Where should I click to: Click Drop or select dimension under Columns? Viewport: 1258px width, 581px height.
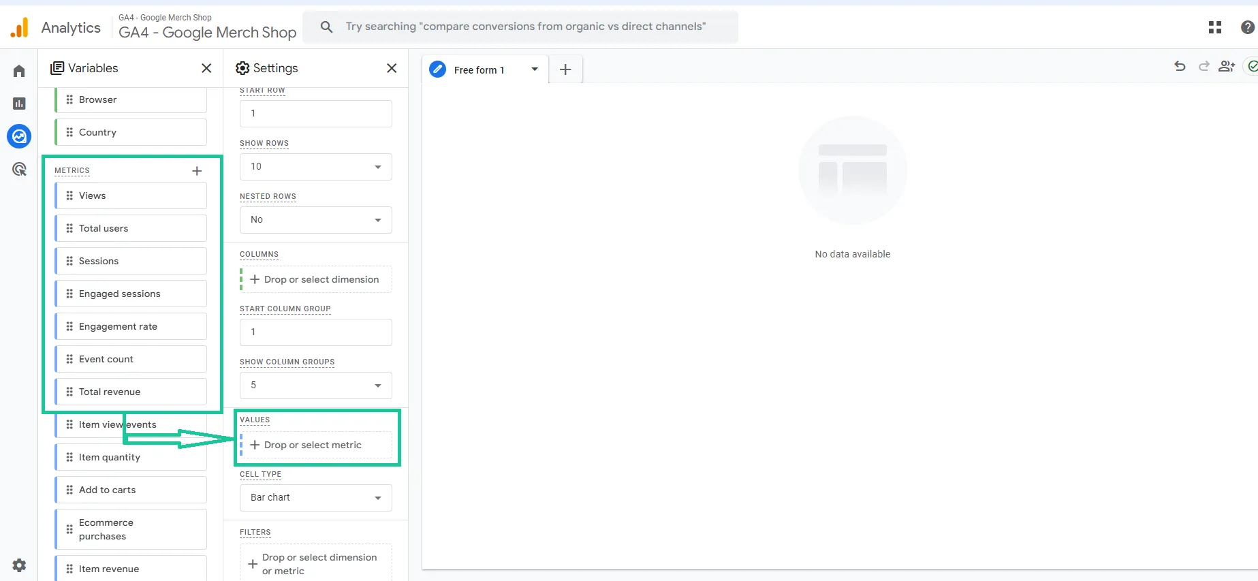click(316, 279)
